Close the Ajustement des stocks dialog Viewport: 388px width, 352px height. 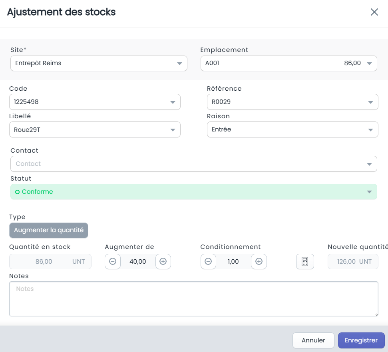coord(374,12)
